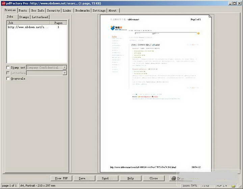Maximize the pdfFactory Pro window

click(235, 3)
